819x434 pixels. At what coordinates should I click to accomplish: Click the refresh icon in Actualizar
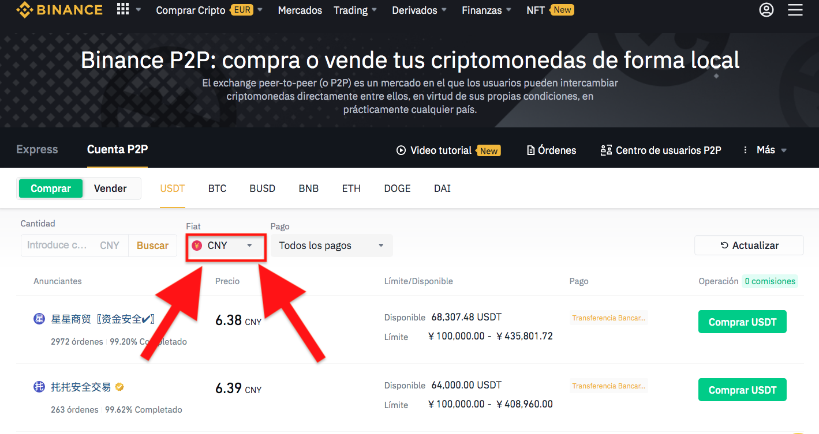pos(724,246)
